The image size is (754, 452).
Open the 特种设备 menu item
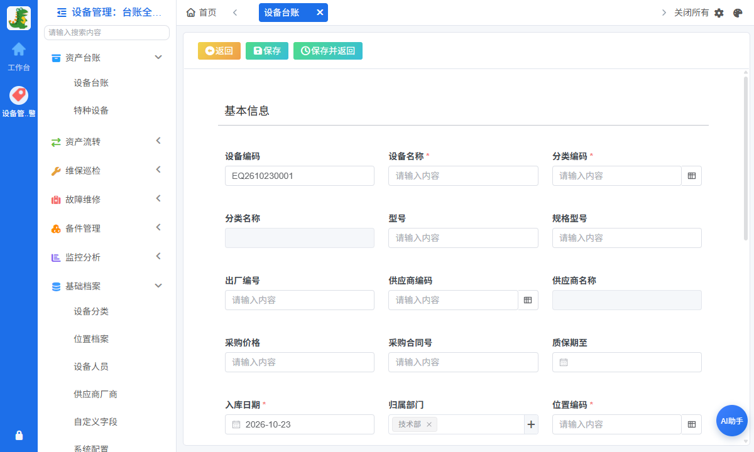91,110
